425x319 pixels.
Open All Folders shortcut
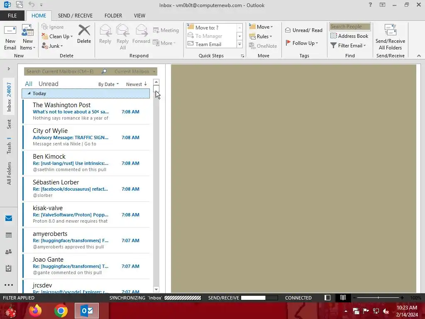(9, 173)
